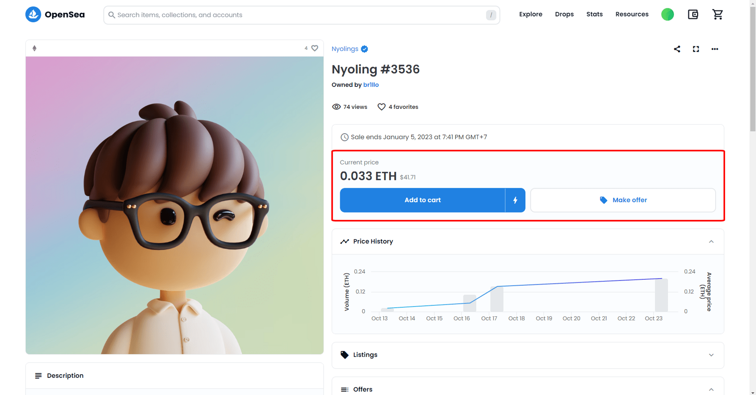Collapse the Offers section
This screenshot has height=395, width=756.
pos(711,389)
